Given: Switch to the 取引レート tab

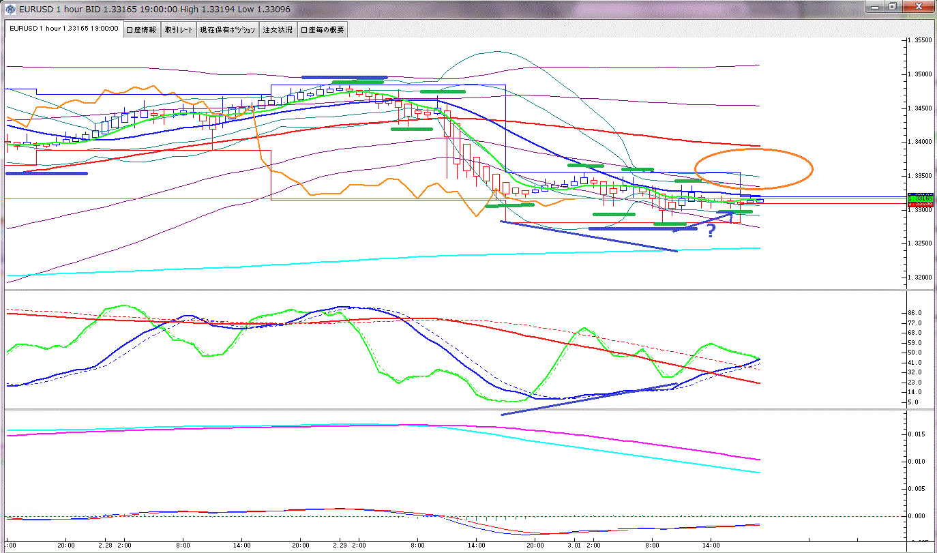Looking at the screenshot, I should pyautogui.click(x=178, y=30).
